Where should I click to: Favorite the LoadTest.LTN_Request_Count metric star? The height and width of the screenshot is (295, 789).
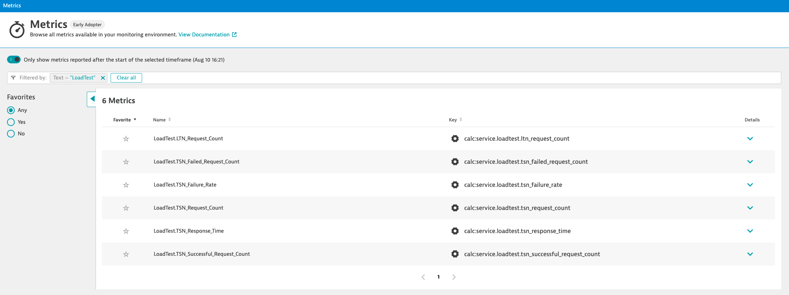pos(126,139)
